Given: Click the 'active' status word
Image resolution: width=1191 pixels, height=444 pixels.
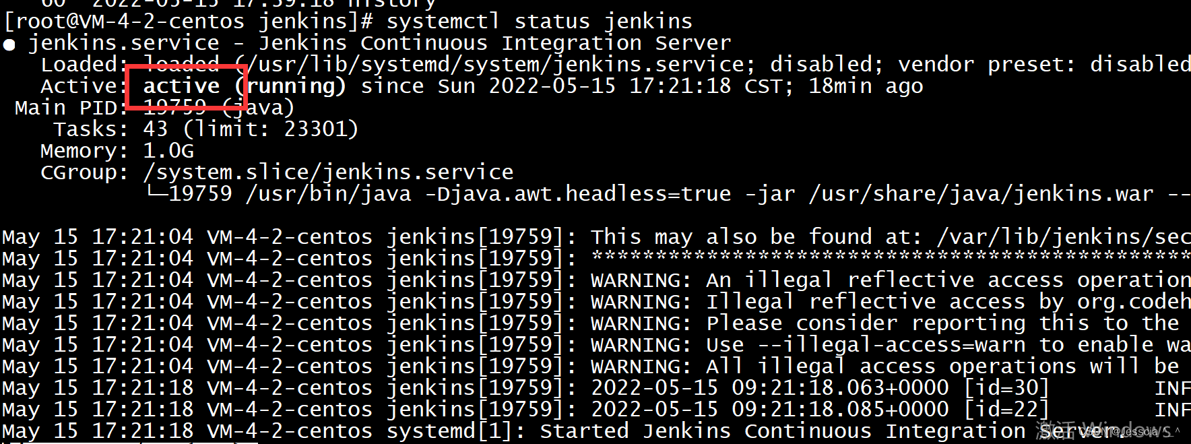Looking at the screenshot, I should [181, 86].
